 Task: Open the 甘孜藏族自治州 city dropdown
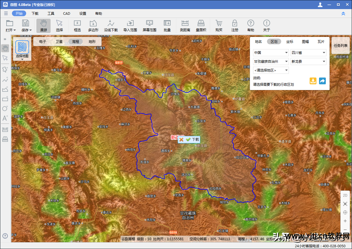[x=271, y=61]
